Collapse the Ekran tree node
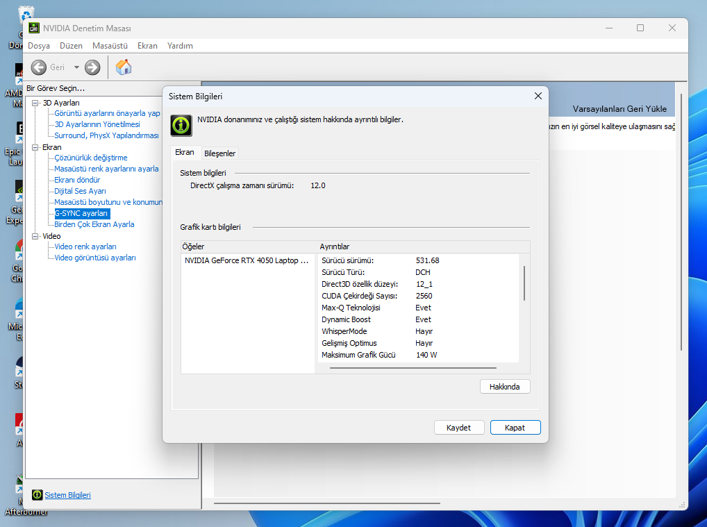The height and width of the screenshot is (527, 707). (35, 147)
